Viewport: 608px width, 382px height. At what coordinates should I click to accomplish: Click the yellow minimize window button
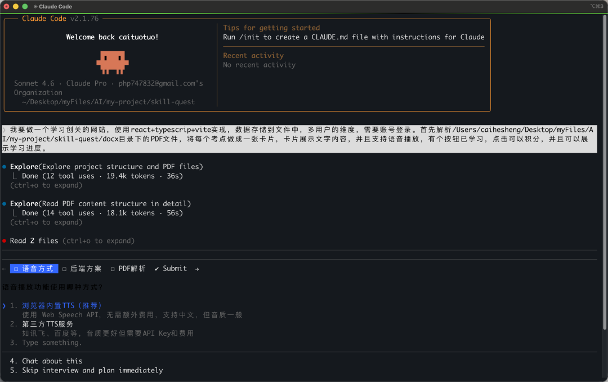(x=16, y=7)
